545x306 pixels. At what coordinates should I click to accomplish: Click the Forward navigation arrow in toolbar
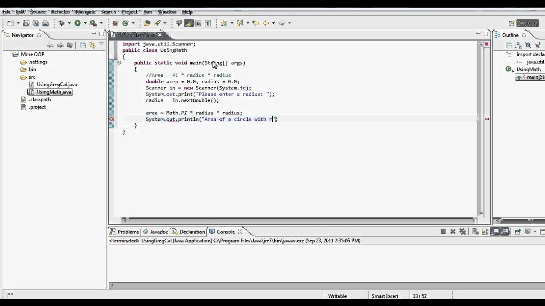pos(281,23)
